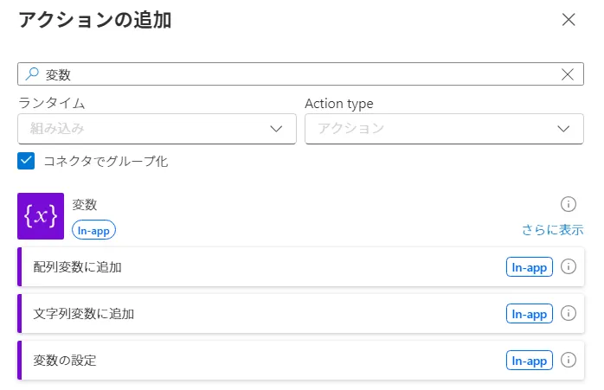Screen dimensions: 604x390
Task: Click the info icon for 変数 connector
Action: 569,204
